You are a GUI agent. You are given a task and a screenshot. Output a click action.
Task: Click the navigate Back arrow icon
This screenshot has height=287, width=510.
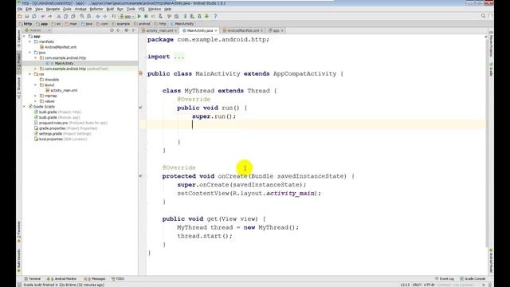pyautogui.click(x=97, y=16)
